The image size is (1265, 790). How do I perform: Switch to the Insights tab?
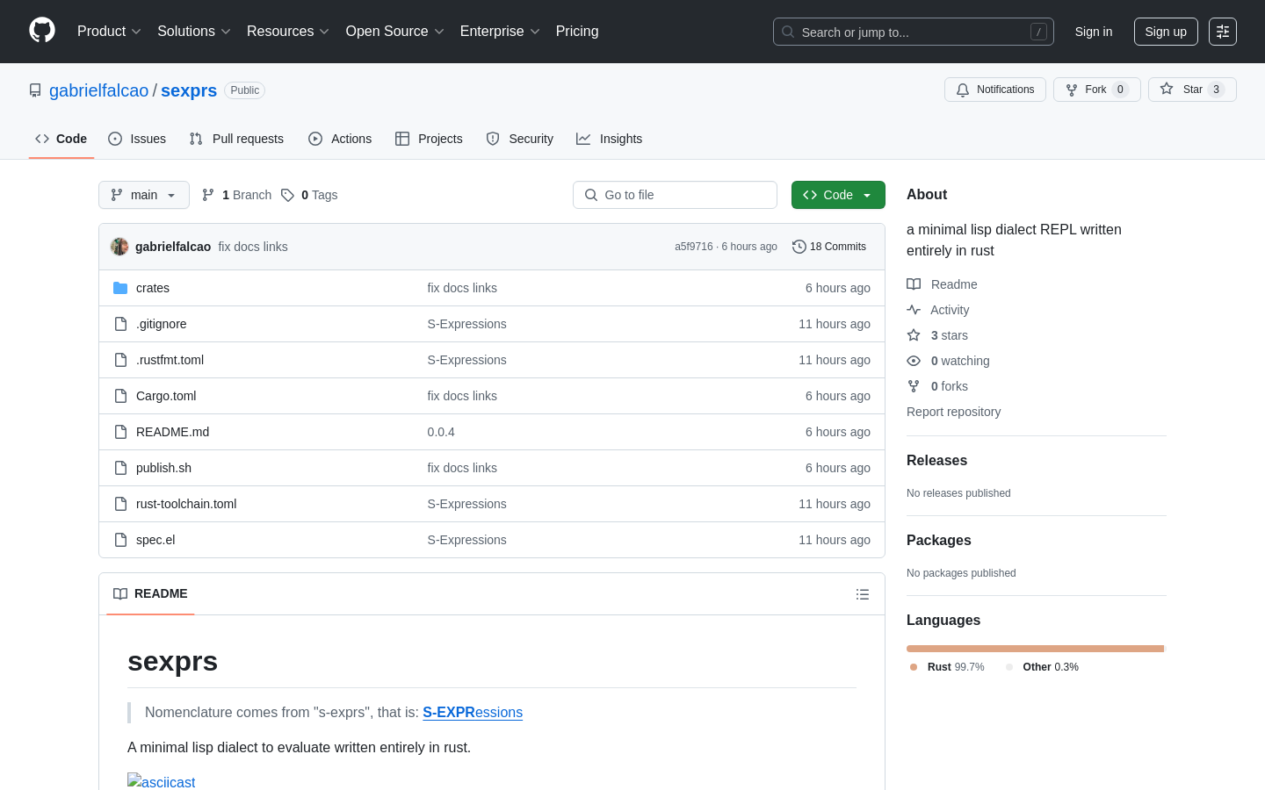610,139
